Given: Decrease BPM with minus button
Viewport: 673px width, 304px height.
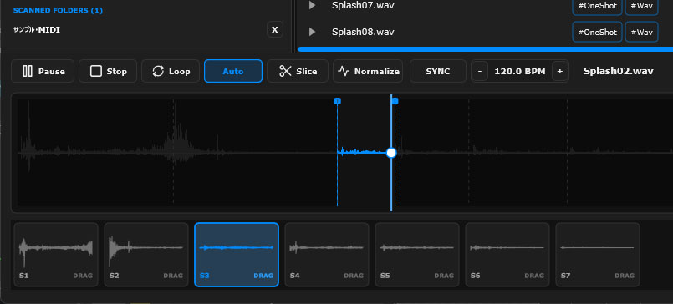Looking at the screenshot, I should [x=479, y=71].
